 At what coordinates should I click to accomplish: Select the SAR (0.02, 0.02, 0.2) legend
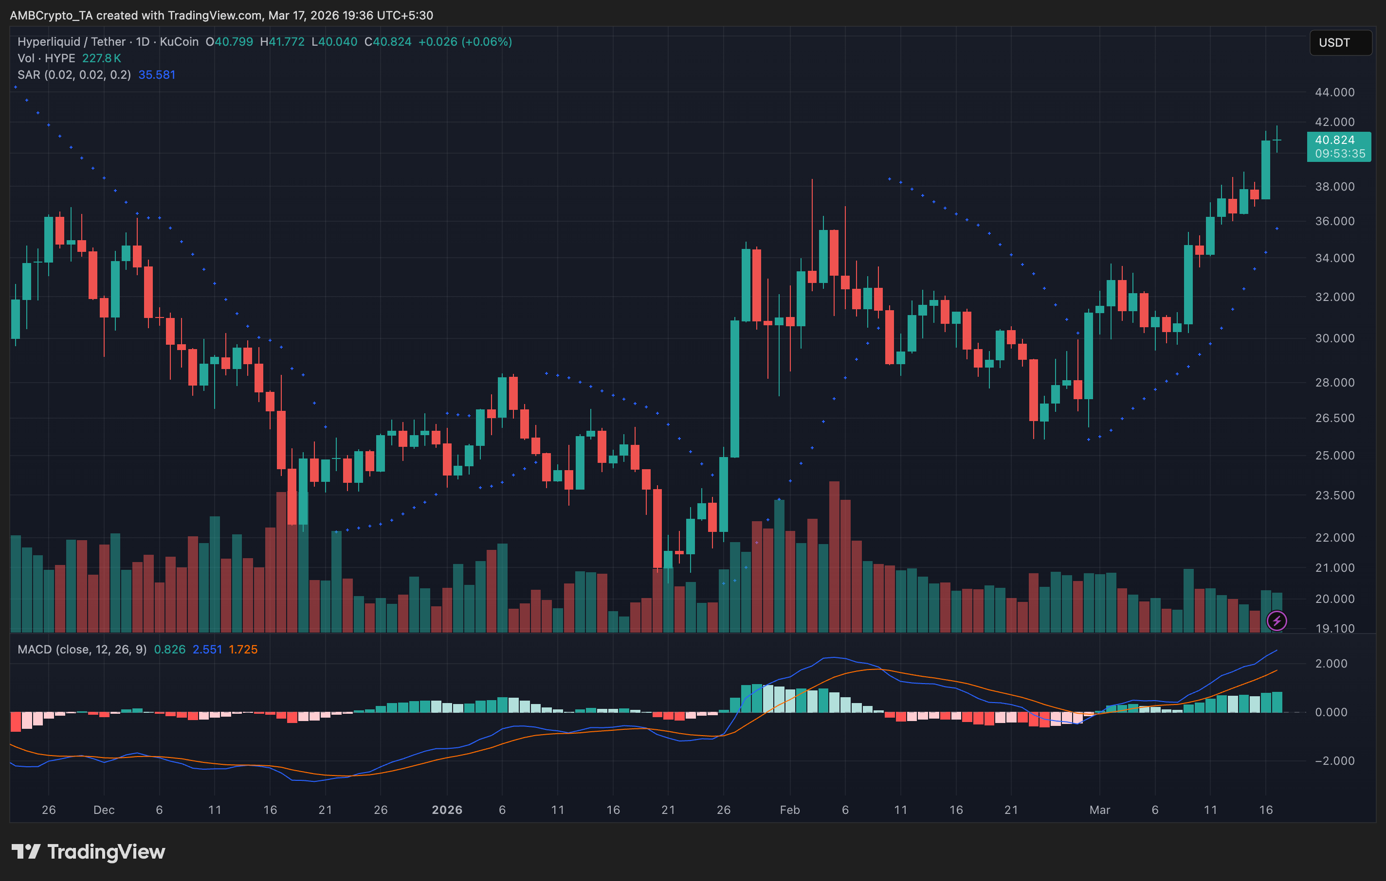pyautogui.click(x=73, y=75)
